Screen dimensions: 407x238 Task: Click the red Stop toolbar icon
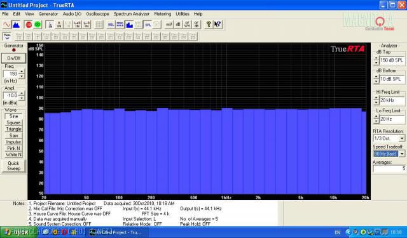point(29,25)
